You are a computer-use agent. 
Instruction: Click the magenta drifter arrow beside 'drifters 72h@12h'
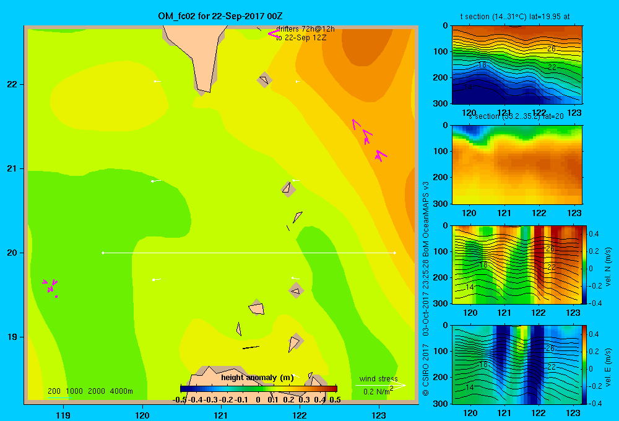(x=274, y=33)
